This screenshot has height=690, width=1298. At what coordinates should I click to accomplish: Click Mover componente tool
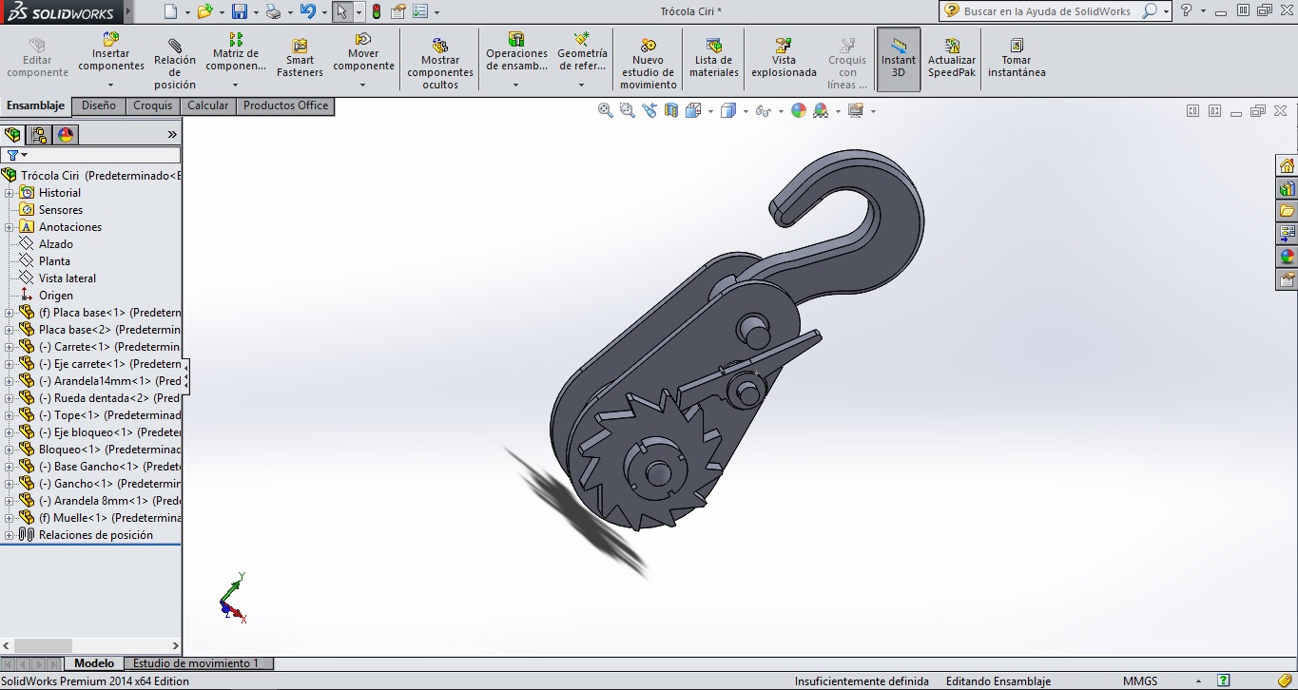363,53
